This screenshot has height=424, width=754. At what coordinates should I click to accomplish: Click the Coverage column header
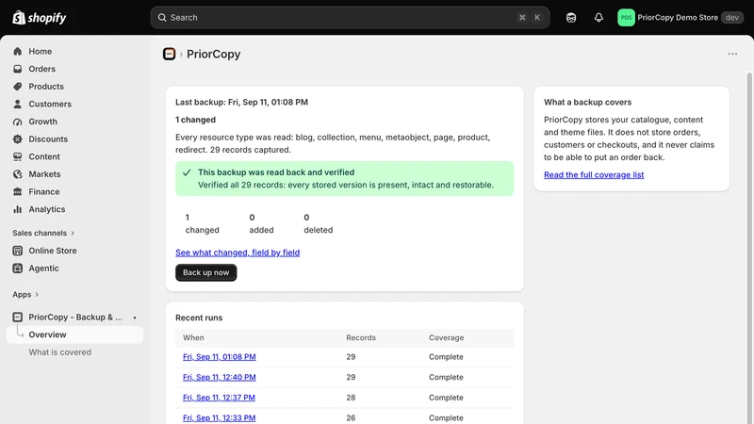click(446, 338)
